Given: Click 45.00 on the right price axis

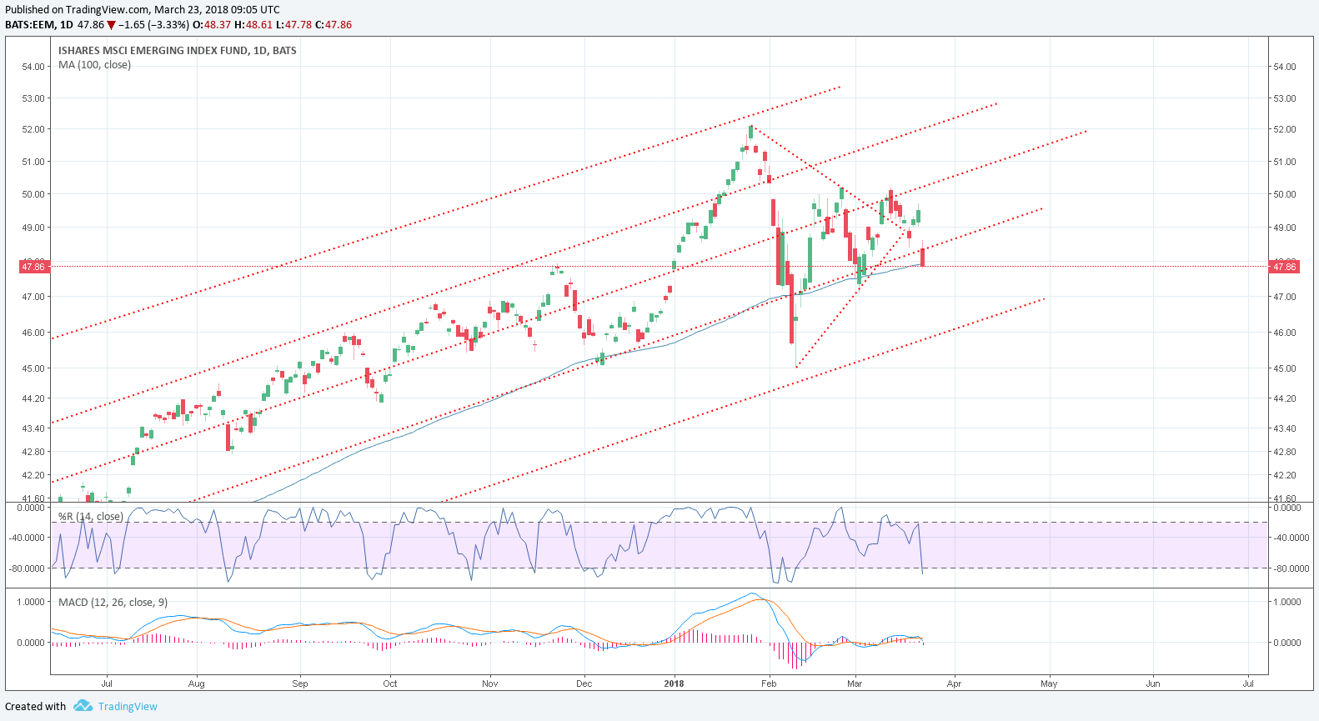Looking at the screenshot, I should click(1285, 368).
